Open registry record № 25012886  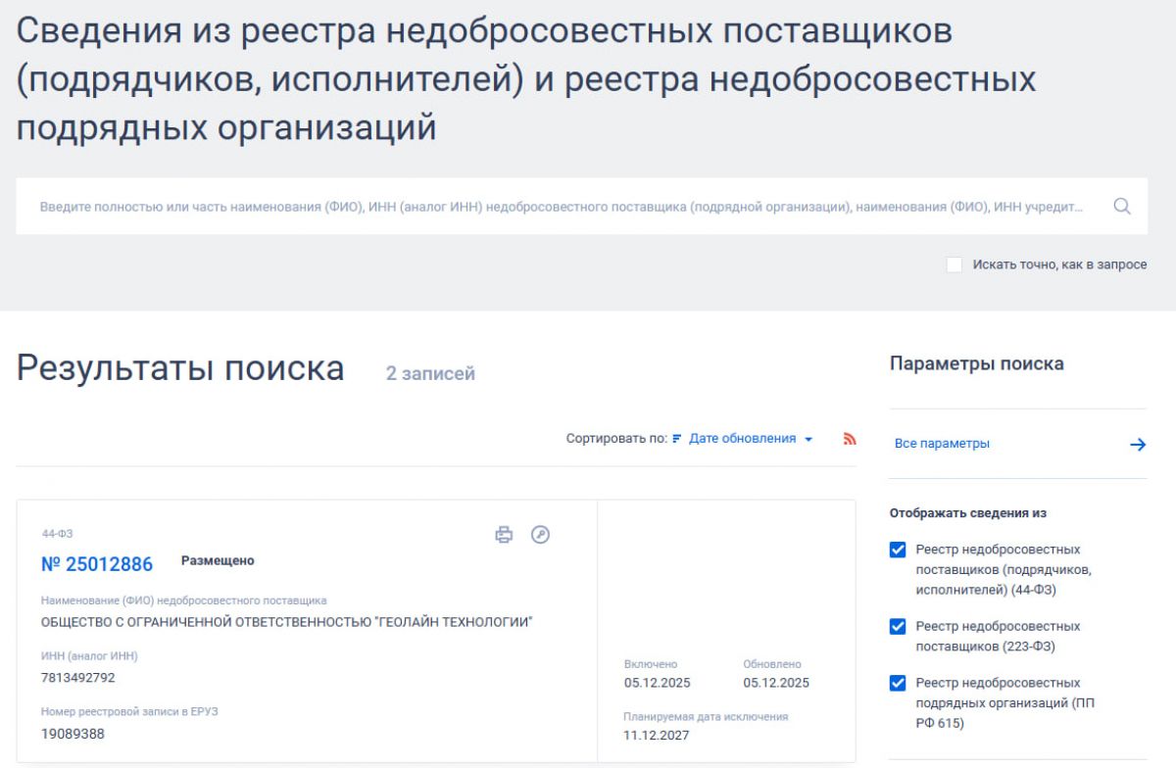point(97,564)
